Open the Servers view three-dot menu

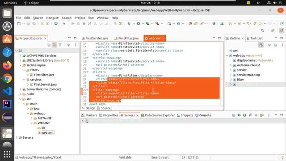click(269, 115)
